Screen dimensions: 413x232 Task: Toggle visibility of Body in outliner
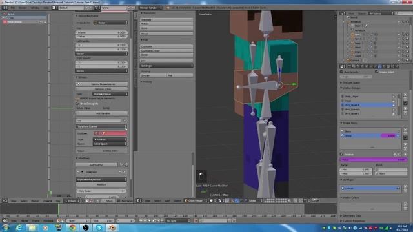[x=399, y=43]
